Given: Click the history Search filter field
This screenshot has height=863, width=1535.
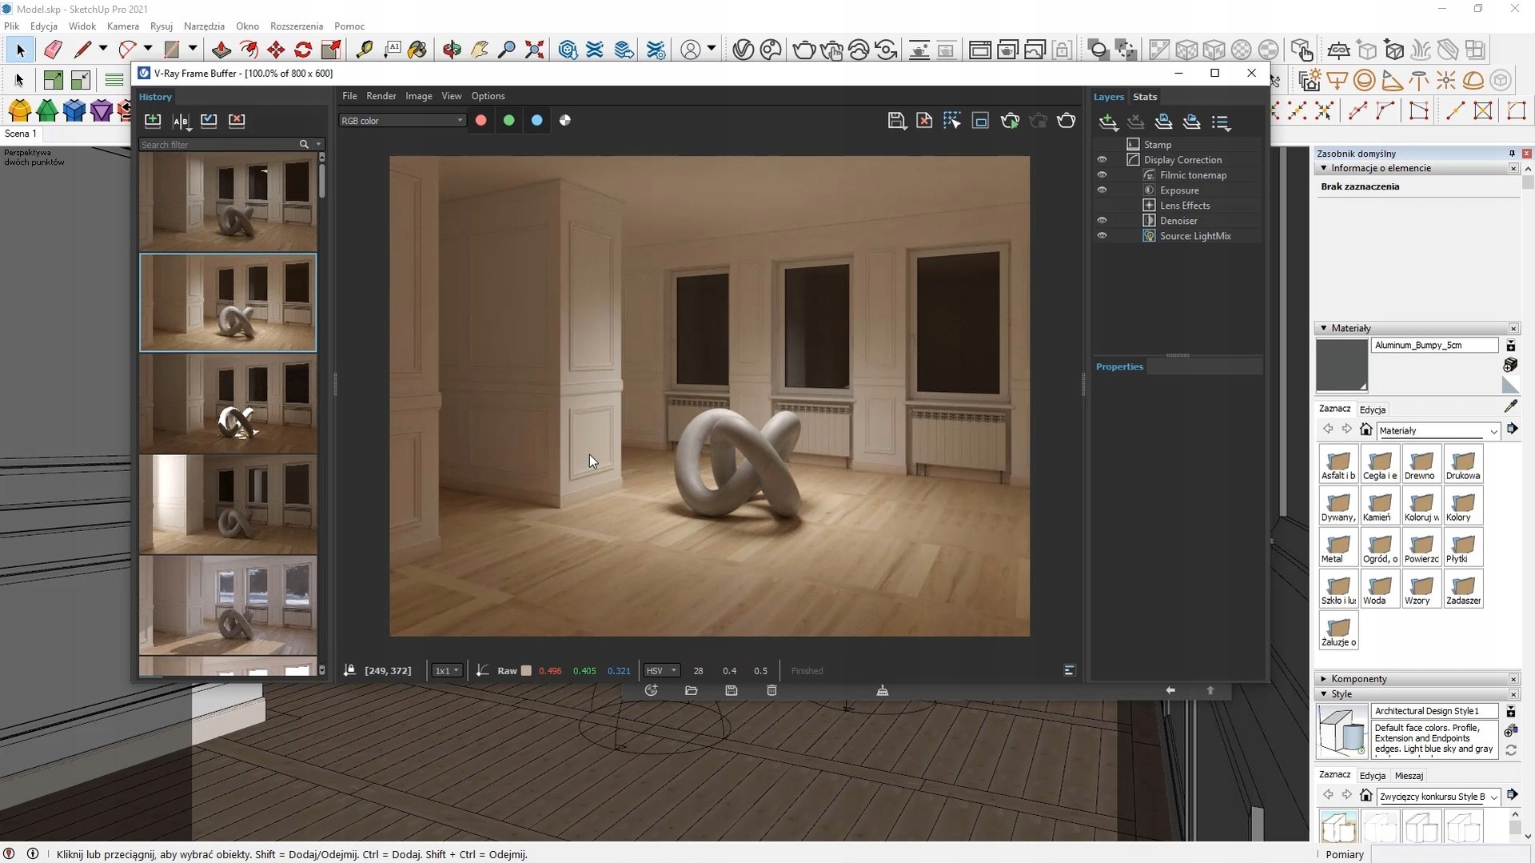Looking at the screenshot, I should coord(217,145).
